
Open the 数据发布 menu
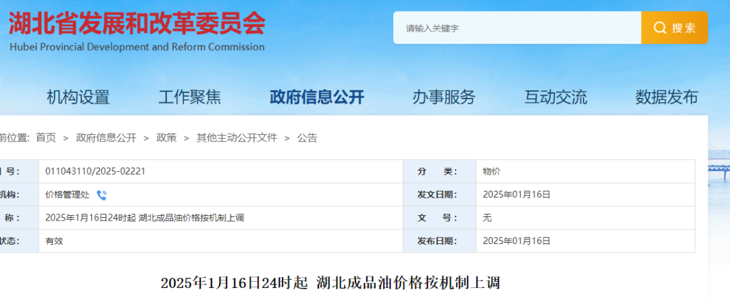coord(666,97)
